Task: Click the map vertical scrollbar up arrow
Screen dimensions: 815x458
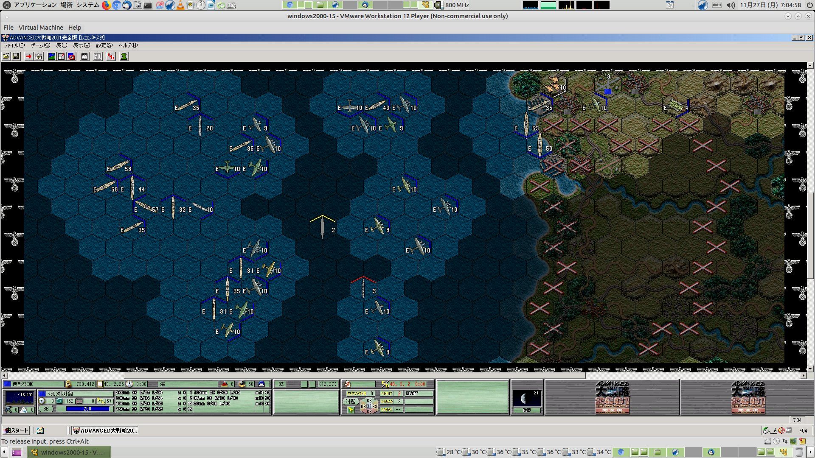Action: (810, 66)
